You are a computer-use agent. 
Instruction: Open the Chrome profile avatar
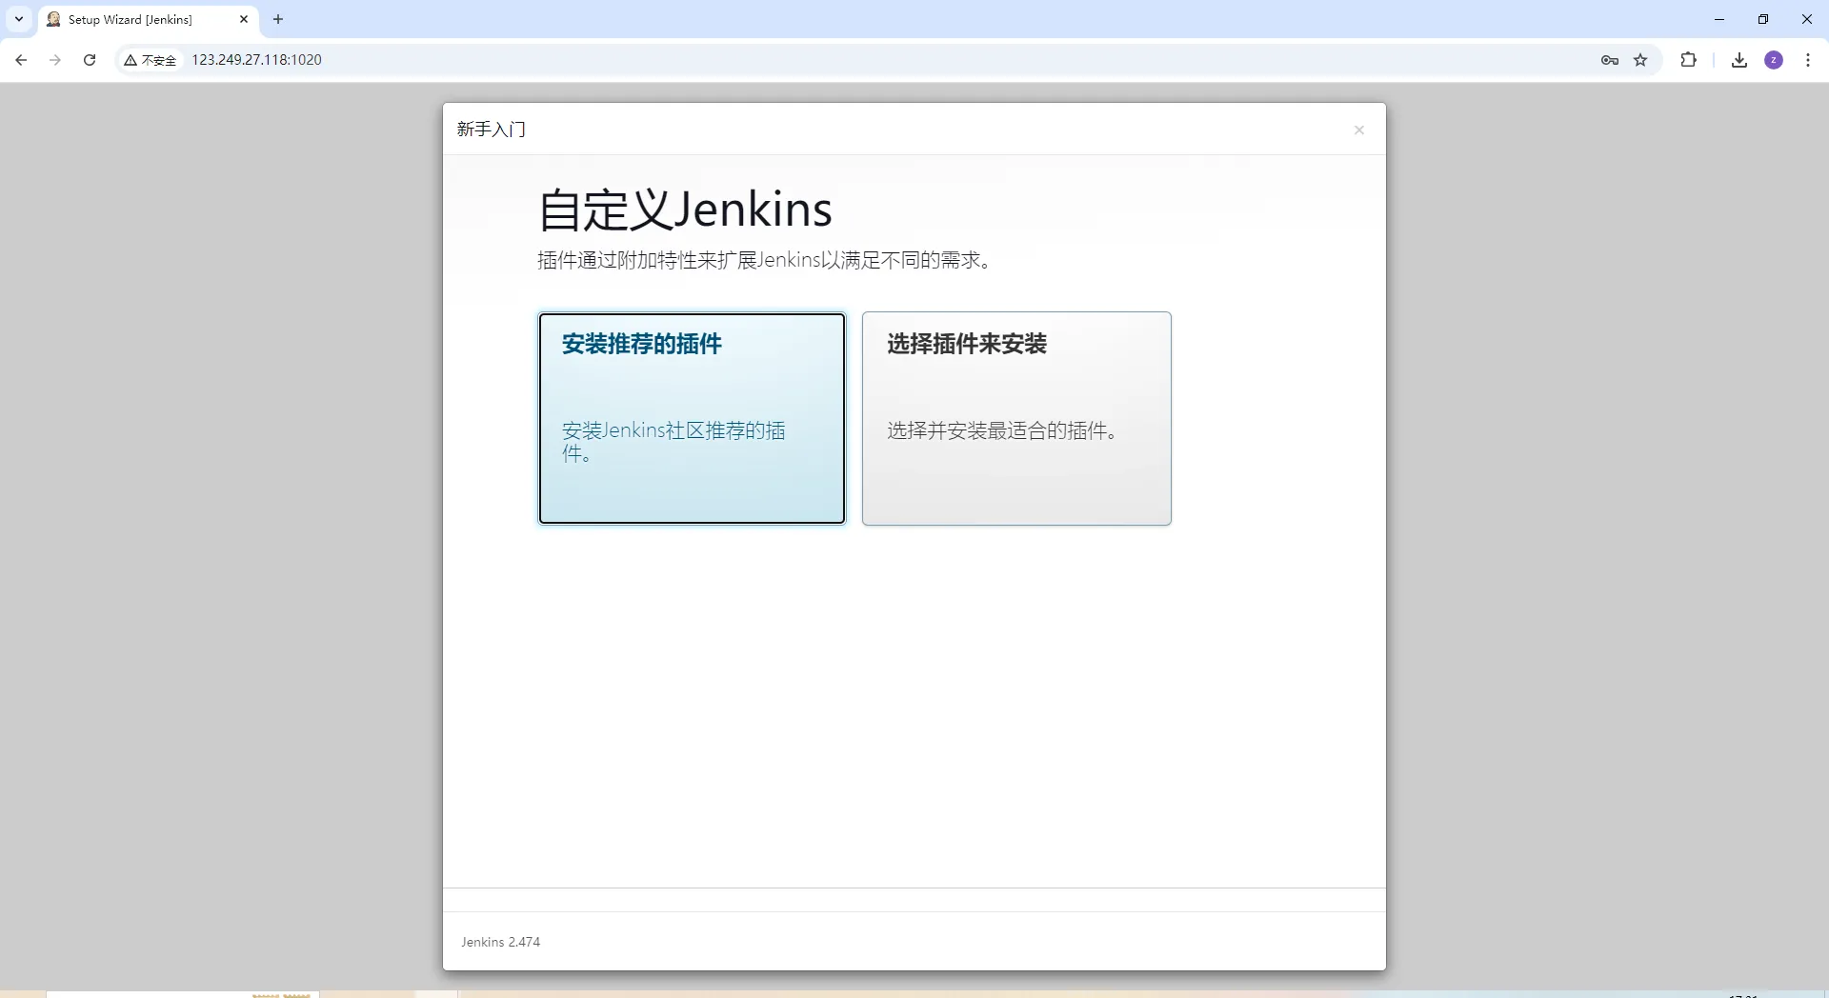(1774, 60)
